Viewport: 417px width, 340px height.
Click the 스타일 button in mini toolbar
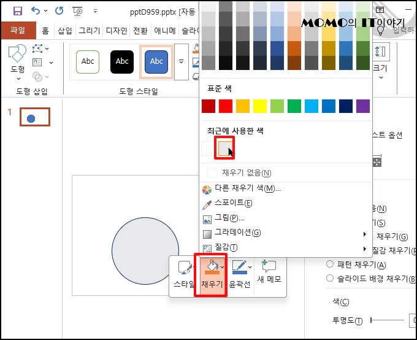point(184,275)
